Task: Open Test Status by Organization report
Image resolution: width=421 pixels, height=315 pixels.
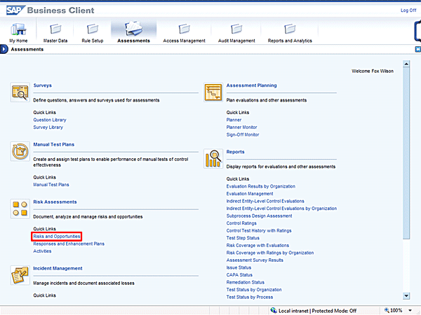Action: (x=254, y=290)
